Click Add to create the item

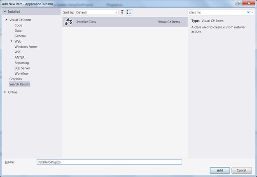point(220,170)
